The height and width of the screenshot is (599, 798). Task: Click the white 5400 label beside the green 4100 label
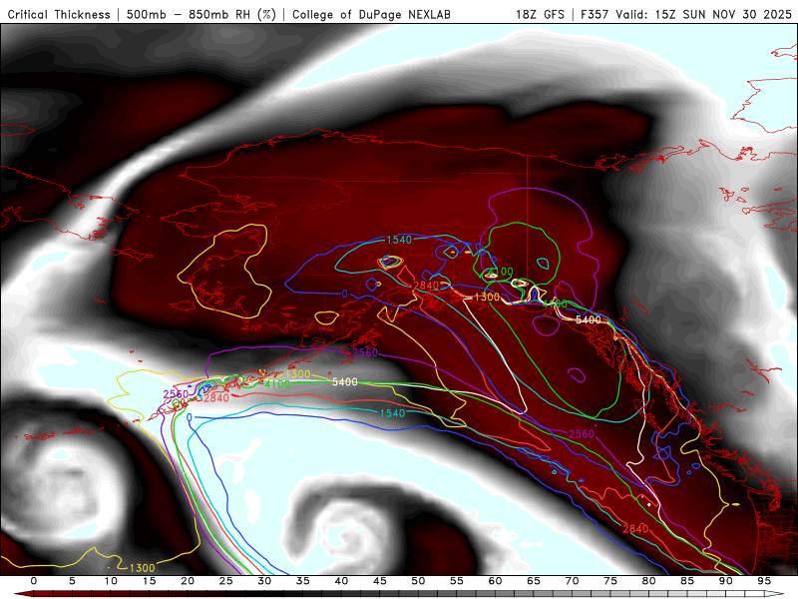tap(589, 319)
